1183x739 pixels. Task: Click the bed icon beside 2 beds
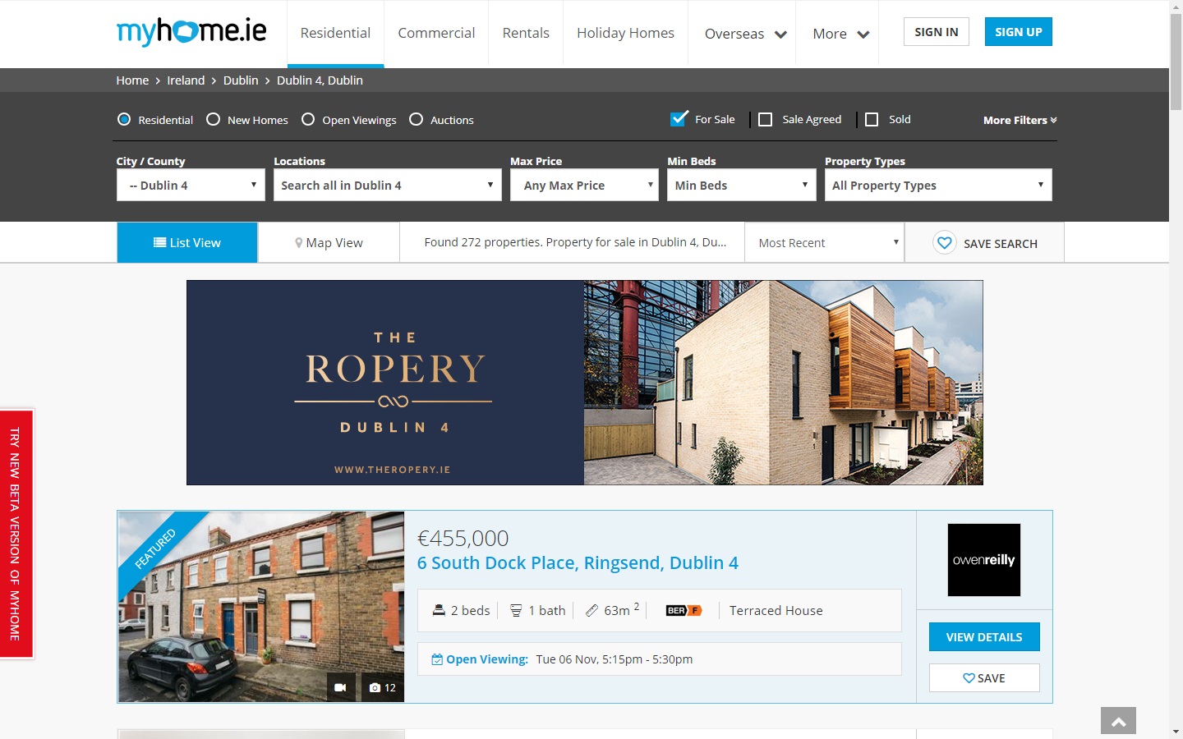click(x=439, y=610)
